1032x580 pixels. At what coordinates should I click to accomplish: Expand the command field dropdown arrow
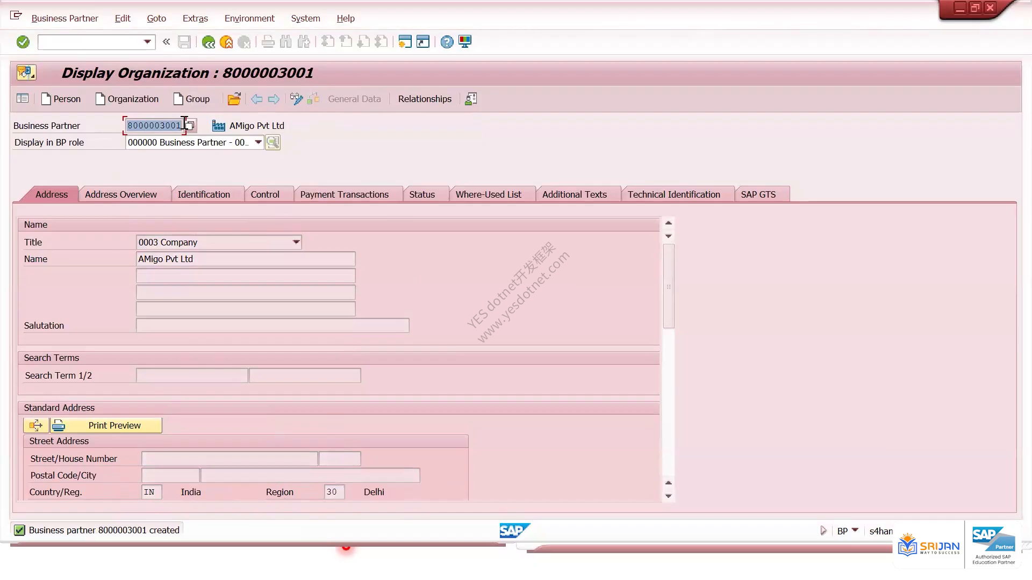pyautogui.click(x=147, y=42)
